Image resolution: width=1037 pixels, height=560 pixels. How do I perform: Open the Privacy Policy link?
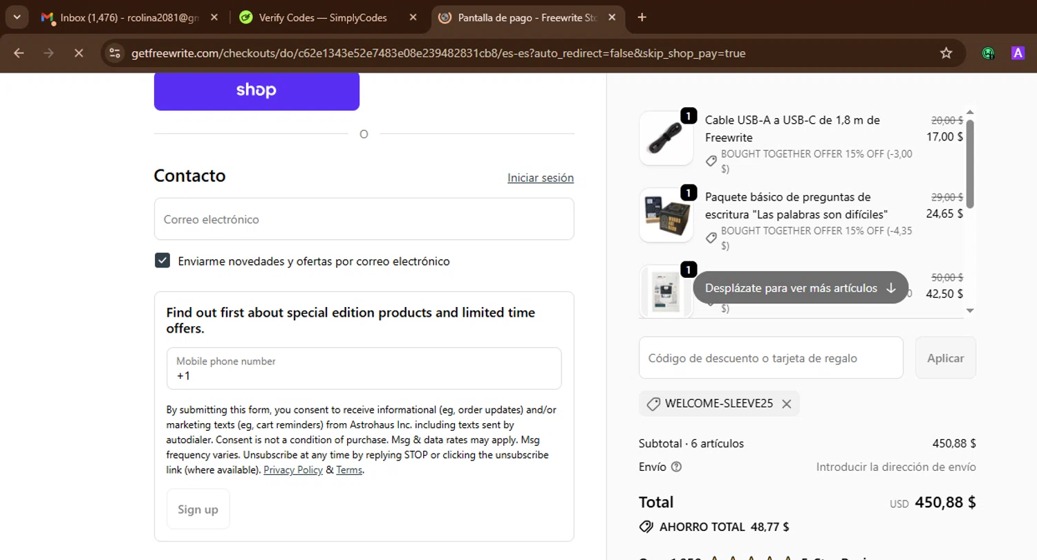(x=293, y=470)
